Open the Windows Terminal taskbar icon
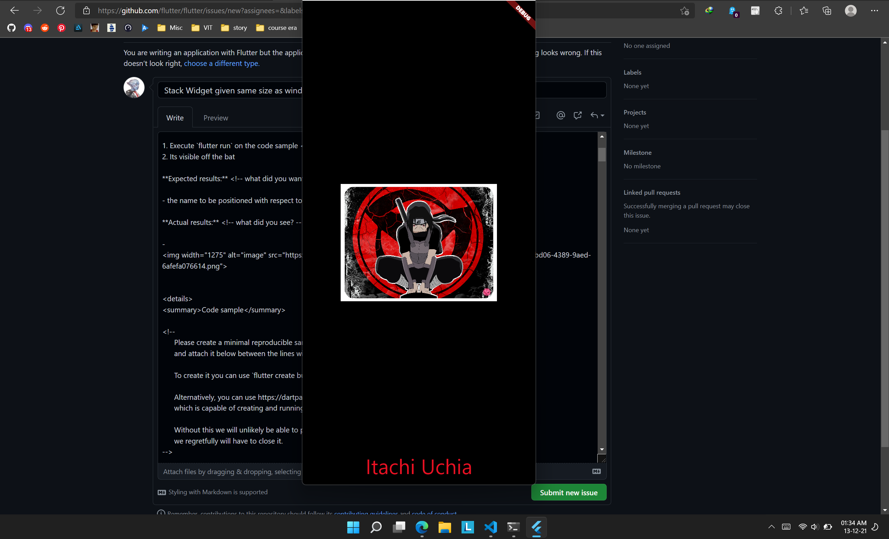The height and width of the screenshot is (539, 889). tap(513, 527)
